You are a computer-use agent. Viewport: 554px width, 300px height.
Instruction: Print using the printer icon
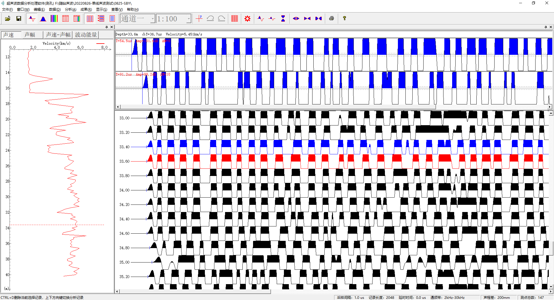click(x=332, y=18)
